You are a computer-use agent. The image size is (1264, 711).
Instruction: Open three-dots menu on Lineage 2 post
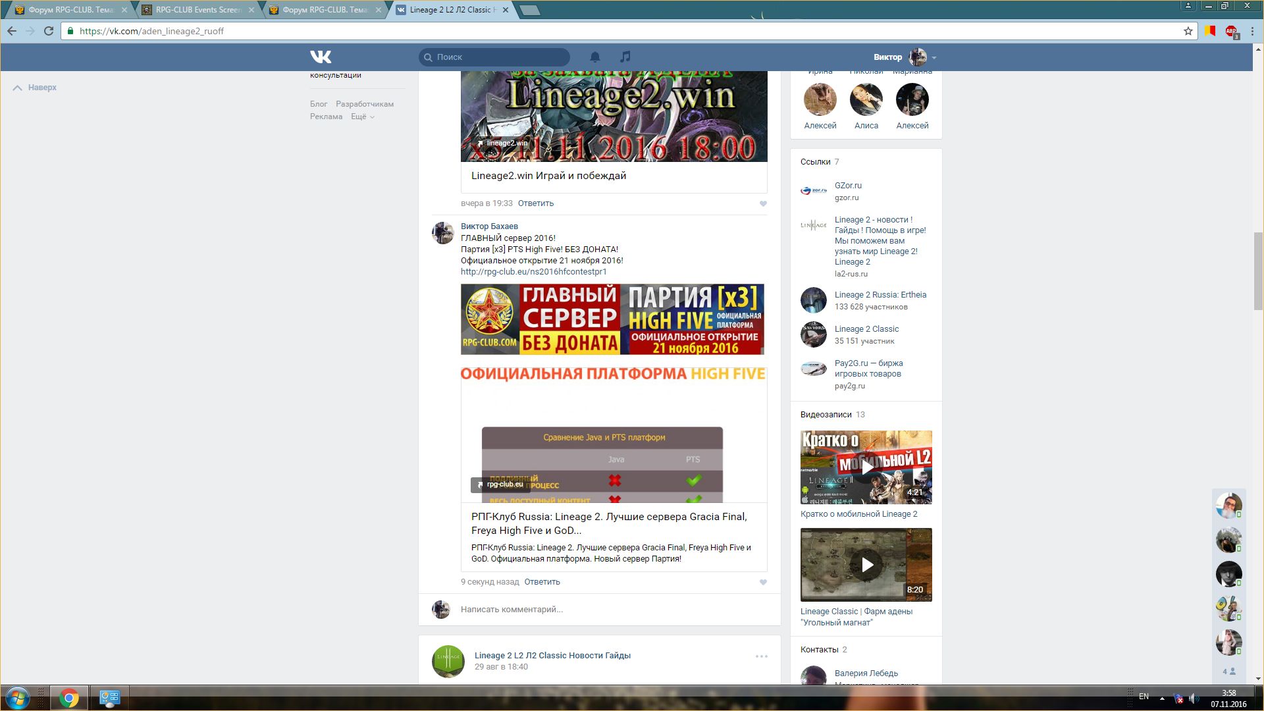pyautogui.click(x=761, y=656)
